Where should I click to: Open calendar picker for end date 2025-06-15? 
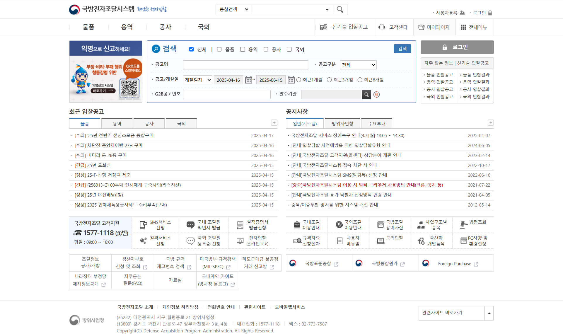tap(291, 80)
